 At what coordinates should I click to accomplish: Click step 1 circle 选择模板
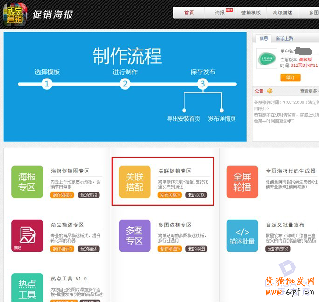pos(47,84)
